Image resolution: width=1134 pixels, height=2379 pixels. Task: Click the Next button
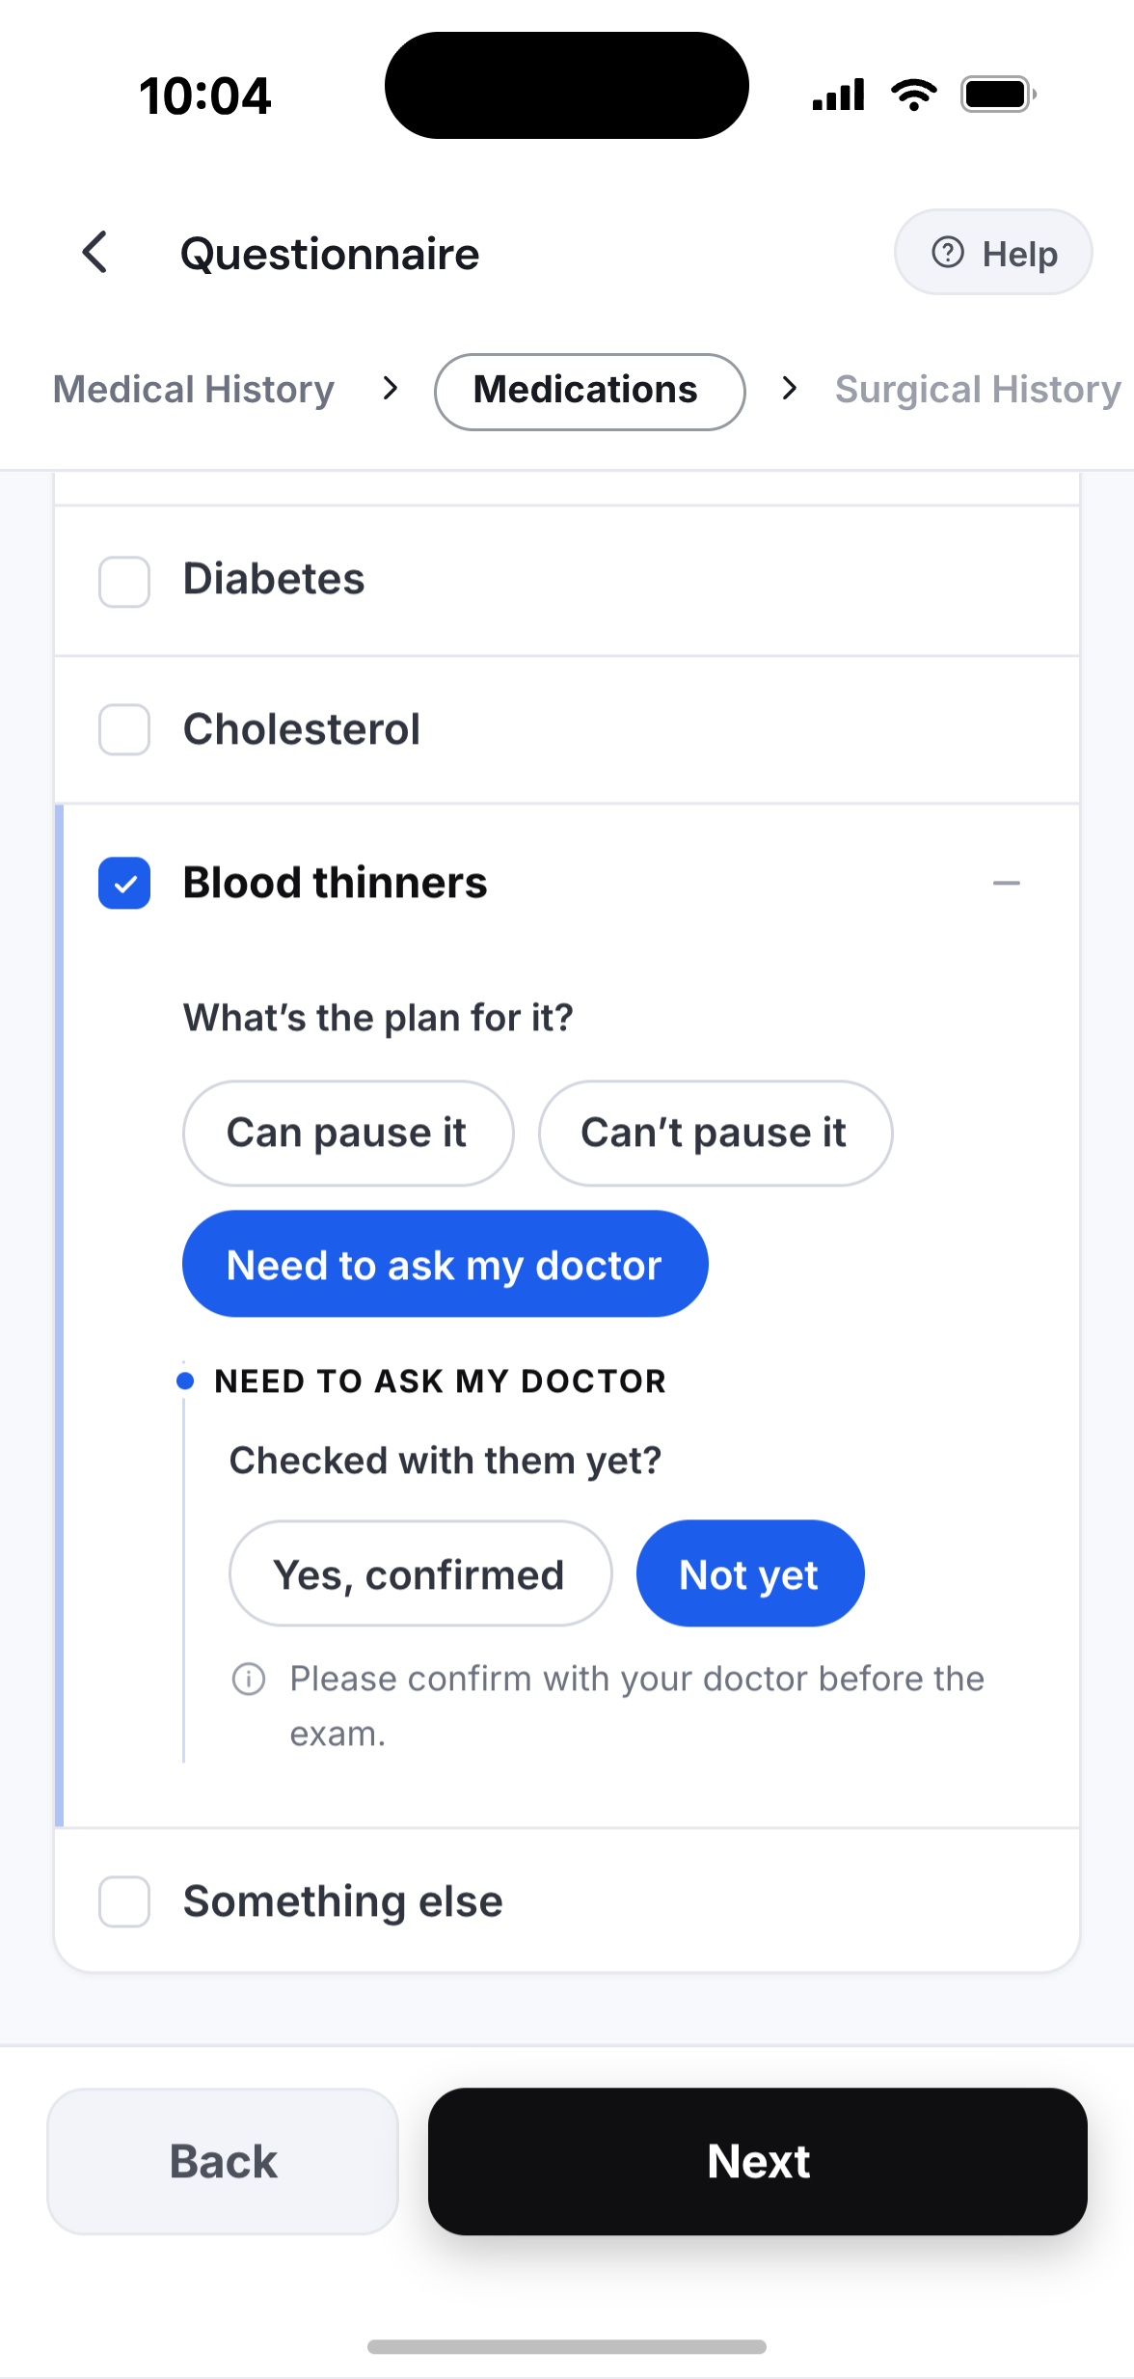pos(758,2161)
